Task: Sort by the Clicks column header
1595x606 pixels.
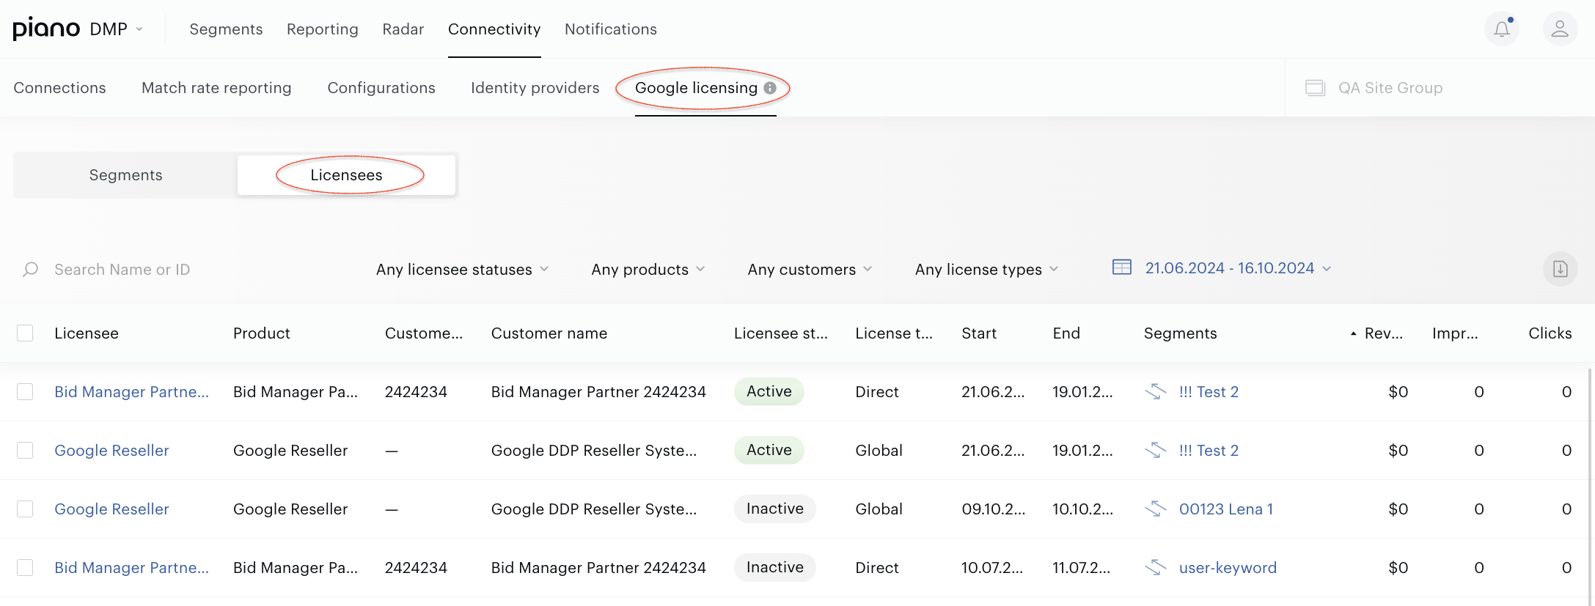Action: coord(1550,333)
